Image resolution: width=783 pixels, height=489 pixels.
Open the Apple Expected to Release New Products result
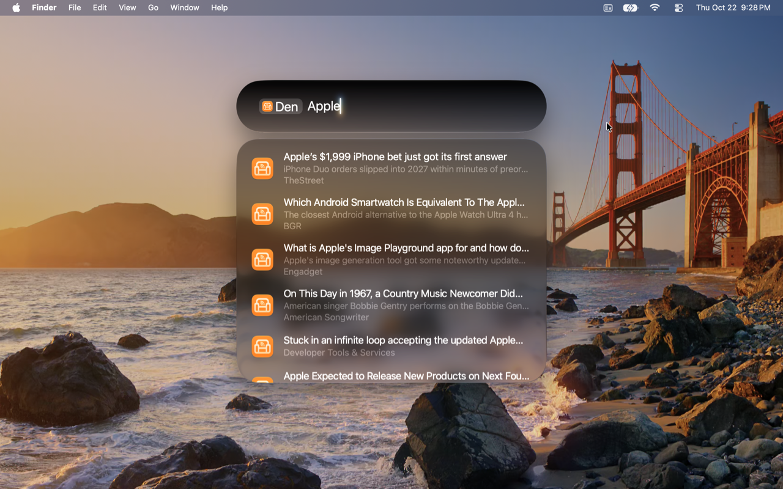pyautogui.click(x=391, y=375)
